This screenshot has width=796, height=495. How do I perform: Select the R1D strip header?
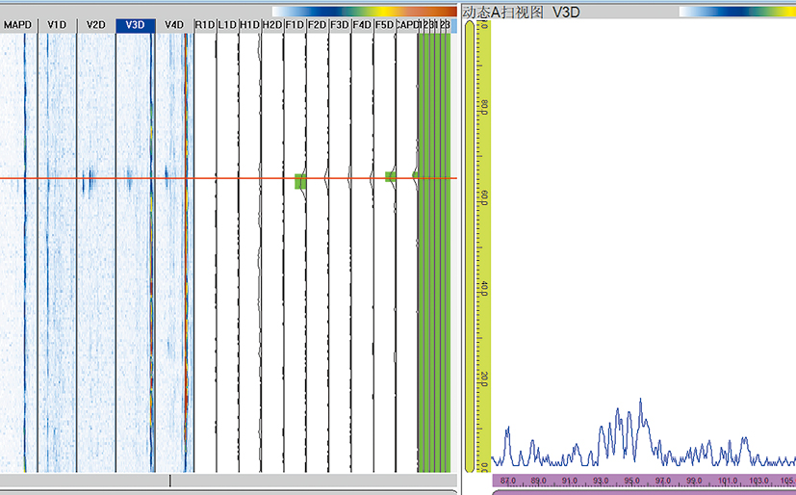point(205,25)
